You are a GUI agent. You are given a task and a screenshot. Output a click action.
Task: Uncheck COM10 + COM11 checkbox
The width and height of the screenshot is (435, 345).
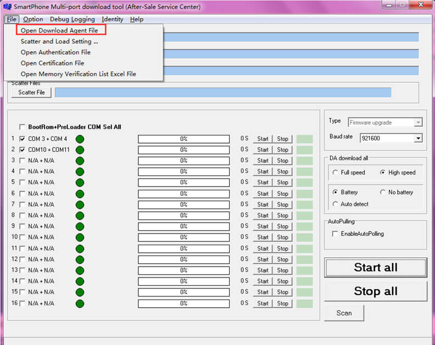[22, 150]
